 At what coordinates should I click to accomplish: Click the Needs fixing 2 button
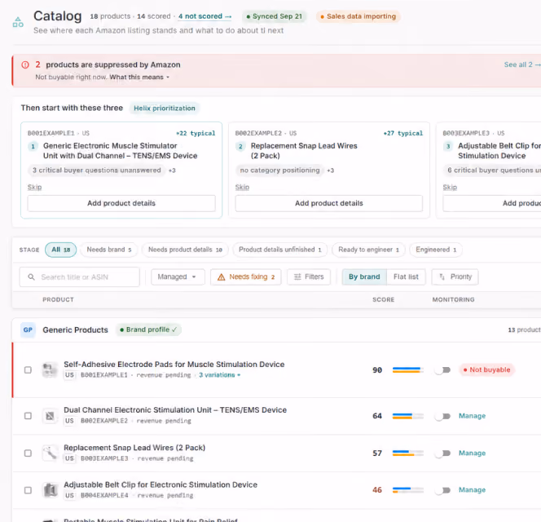(x=246, y=276)
